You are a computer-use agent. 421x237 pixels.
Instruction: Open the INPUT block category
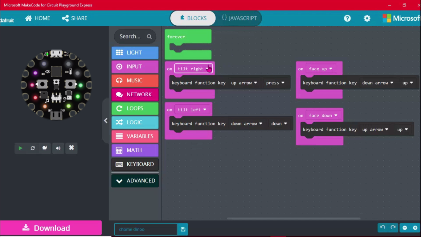(x=135, y=67)
